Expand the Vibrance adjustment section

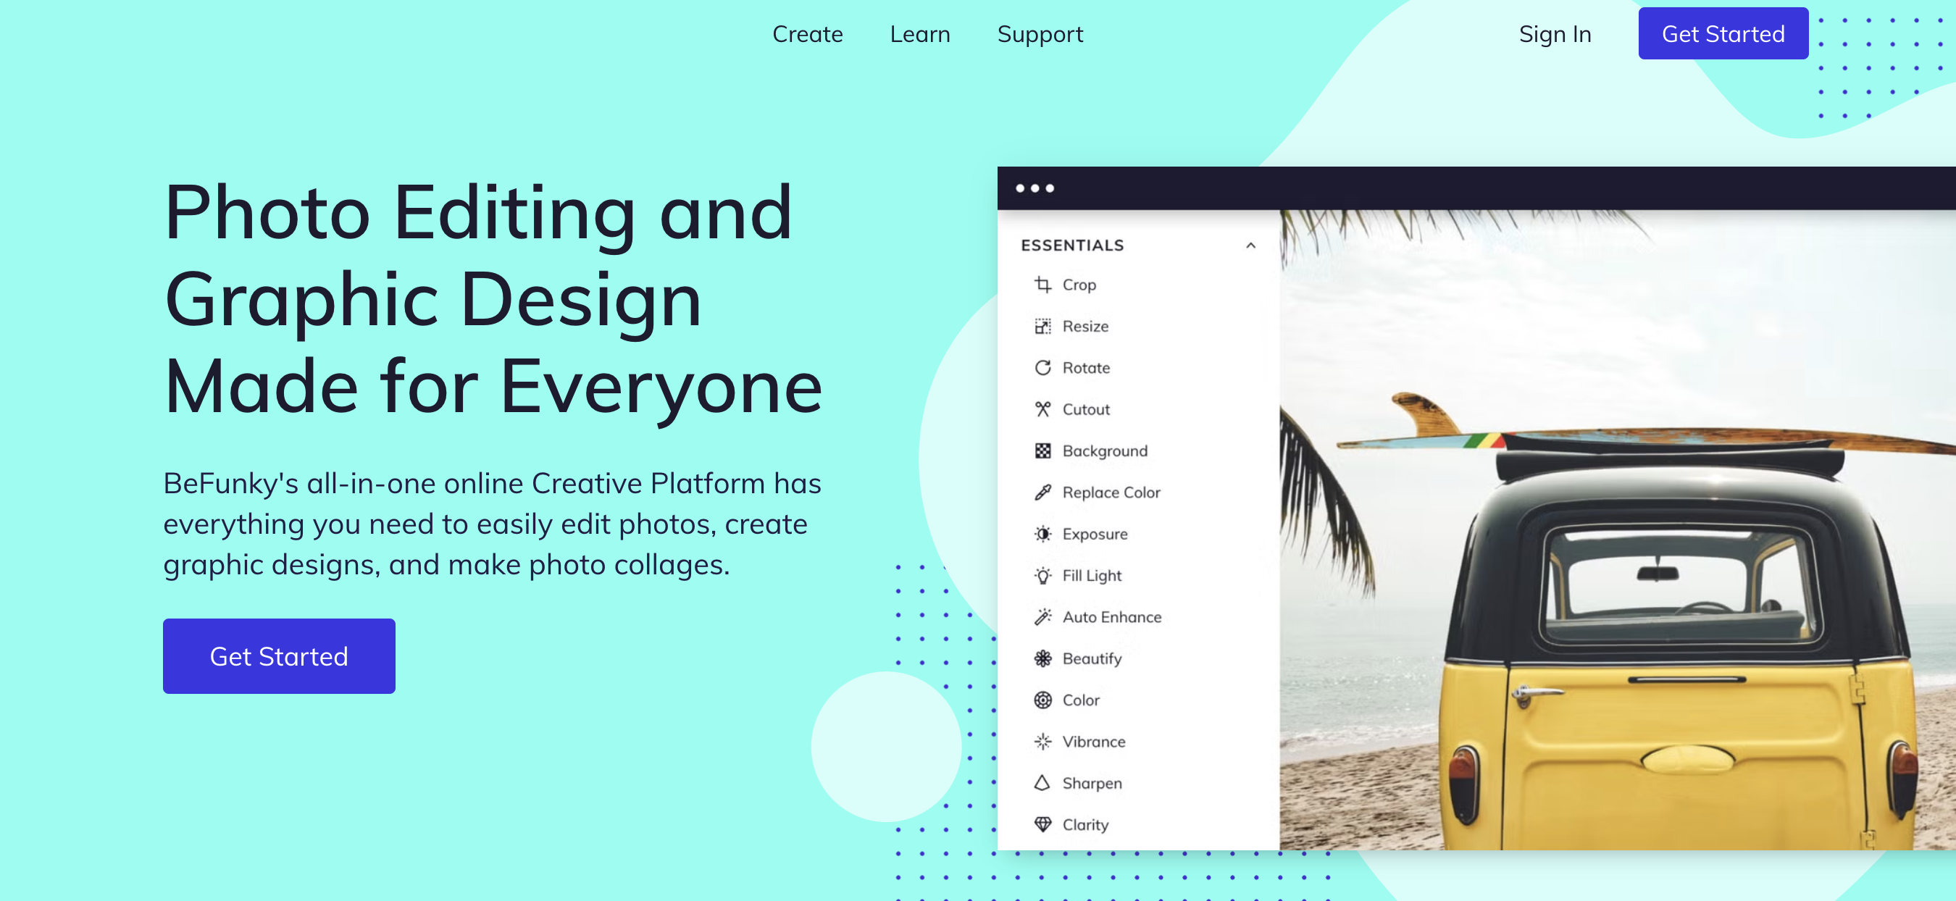tap(1092, 740)
